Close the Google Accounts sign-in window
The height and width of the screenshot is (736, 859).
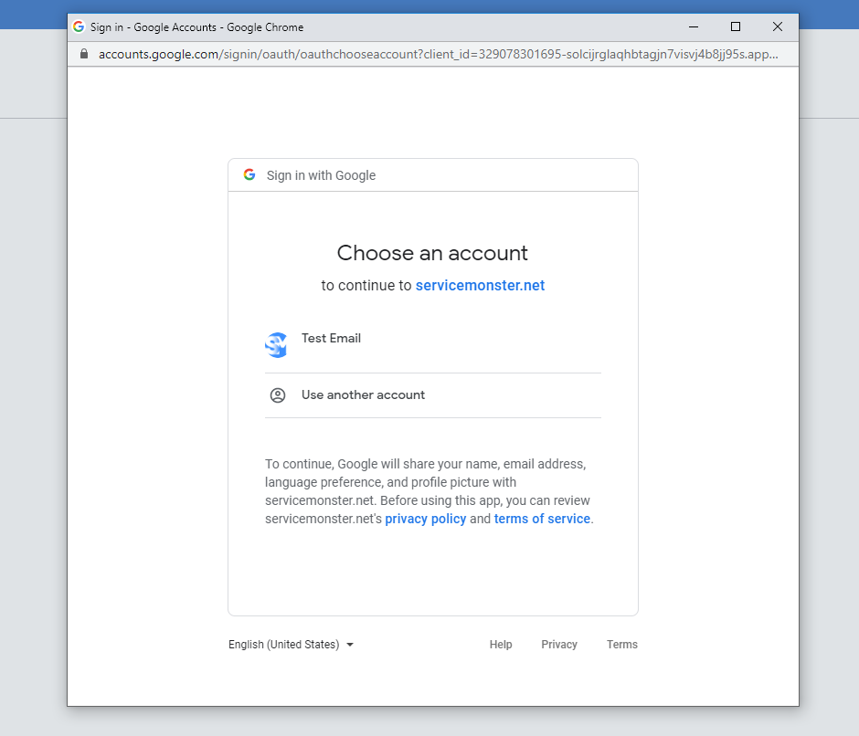pyautogui.click(x=778, y=27)
